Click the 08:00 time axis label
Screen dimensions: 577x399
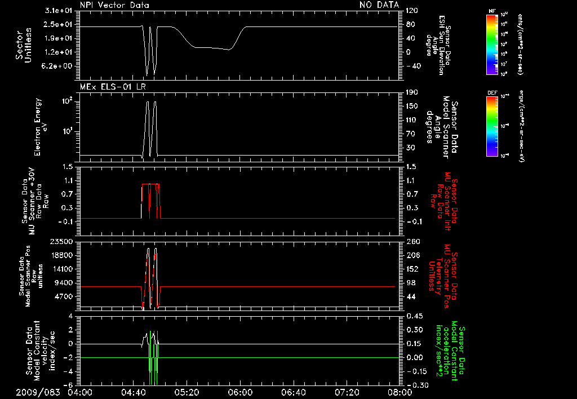click(x=400, y=392)
